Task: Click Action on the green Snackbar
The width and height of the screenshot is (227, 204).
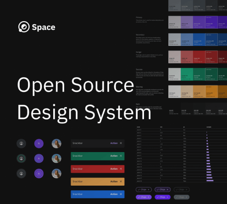Action: pyautogui.click(x=114, y=156)
